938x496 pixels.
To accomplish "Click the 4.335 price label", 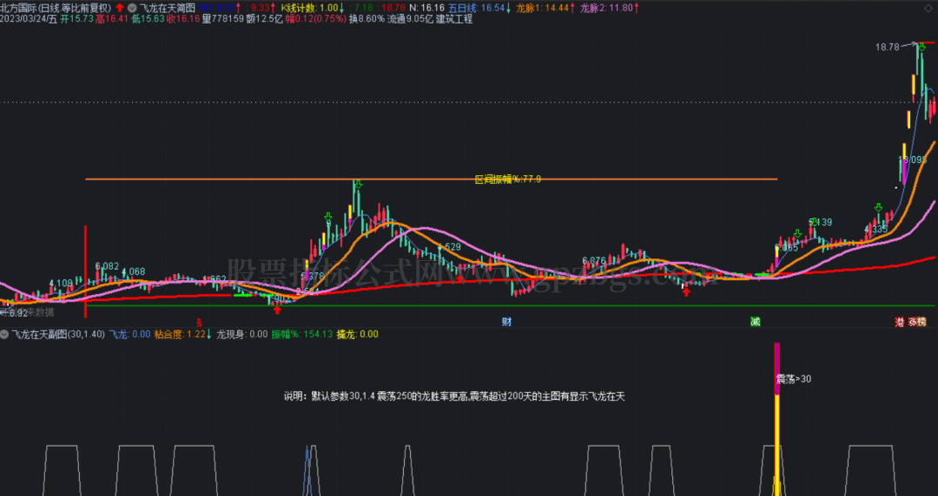I will pos(875,229).
